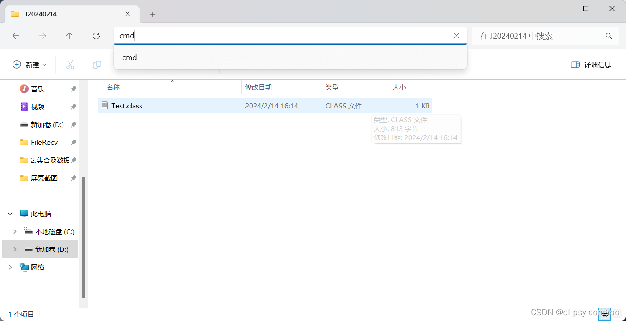Unpin 音乐 via its pin icon
Screen dimensions: 626x321
73,89
